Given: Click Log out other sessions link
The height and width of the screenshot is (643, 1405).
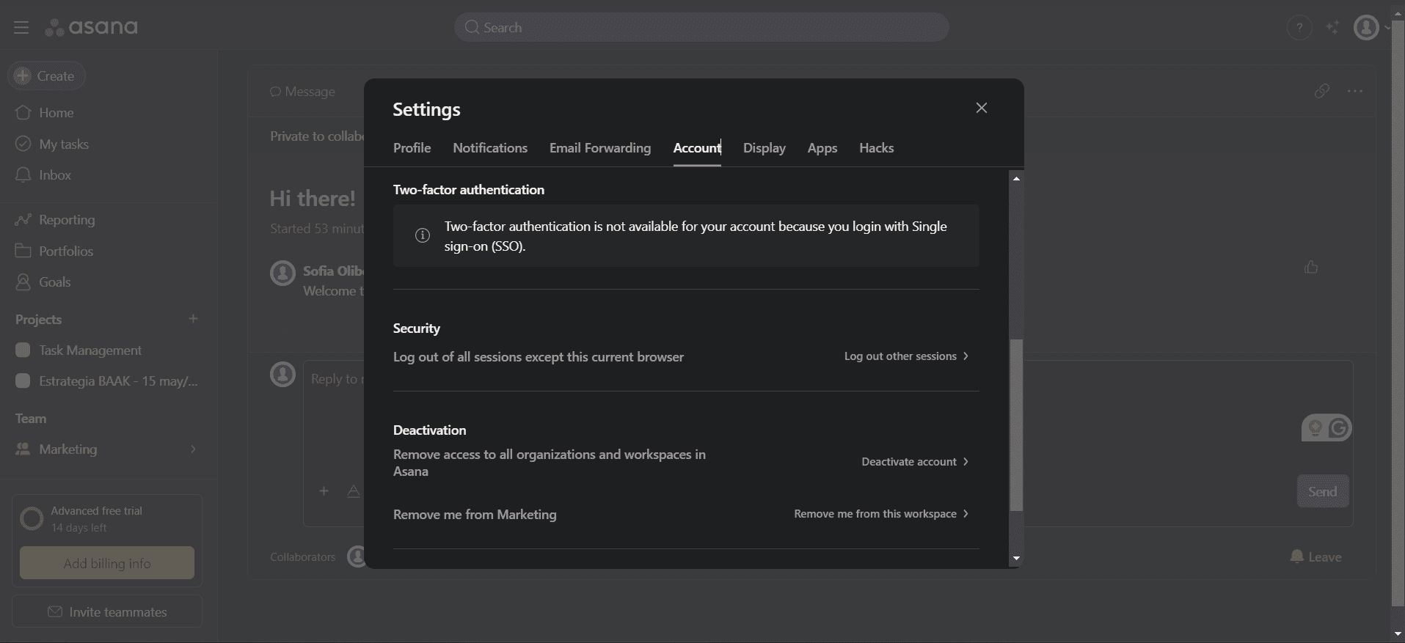Looking at the screenshot, I should coord(906,356).
